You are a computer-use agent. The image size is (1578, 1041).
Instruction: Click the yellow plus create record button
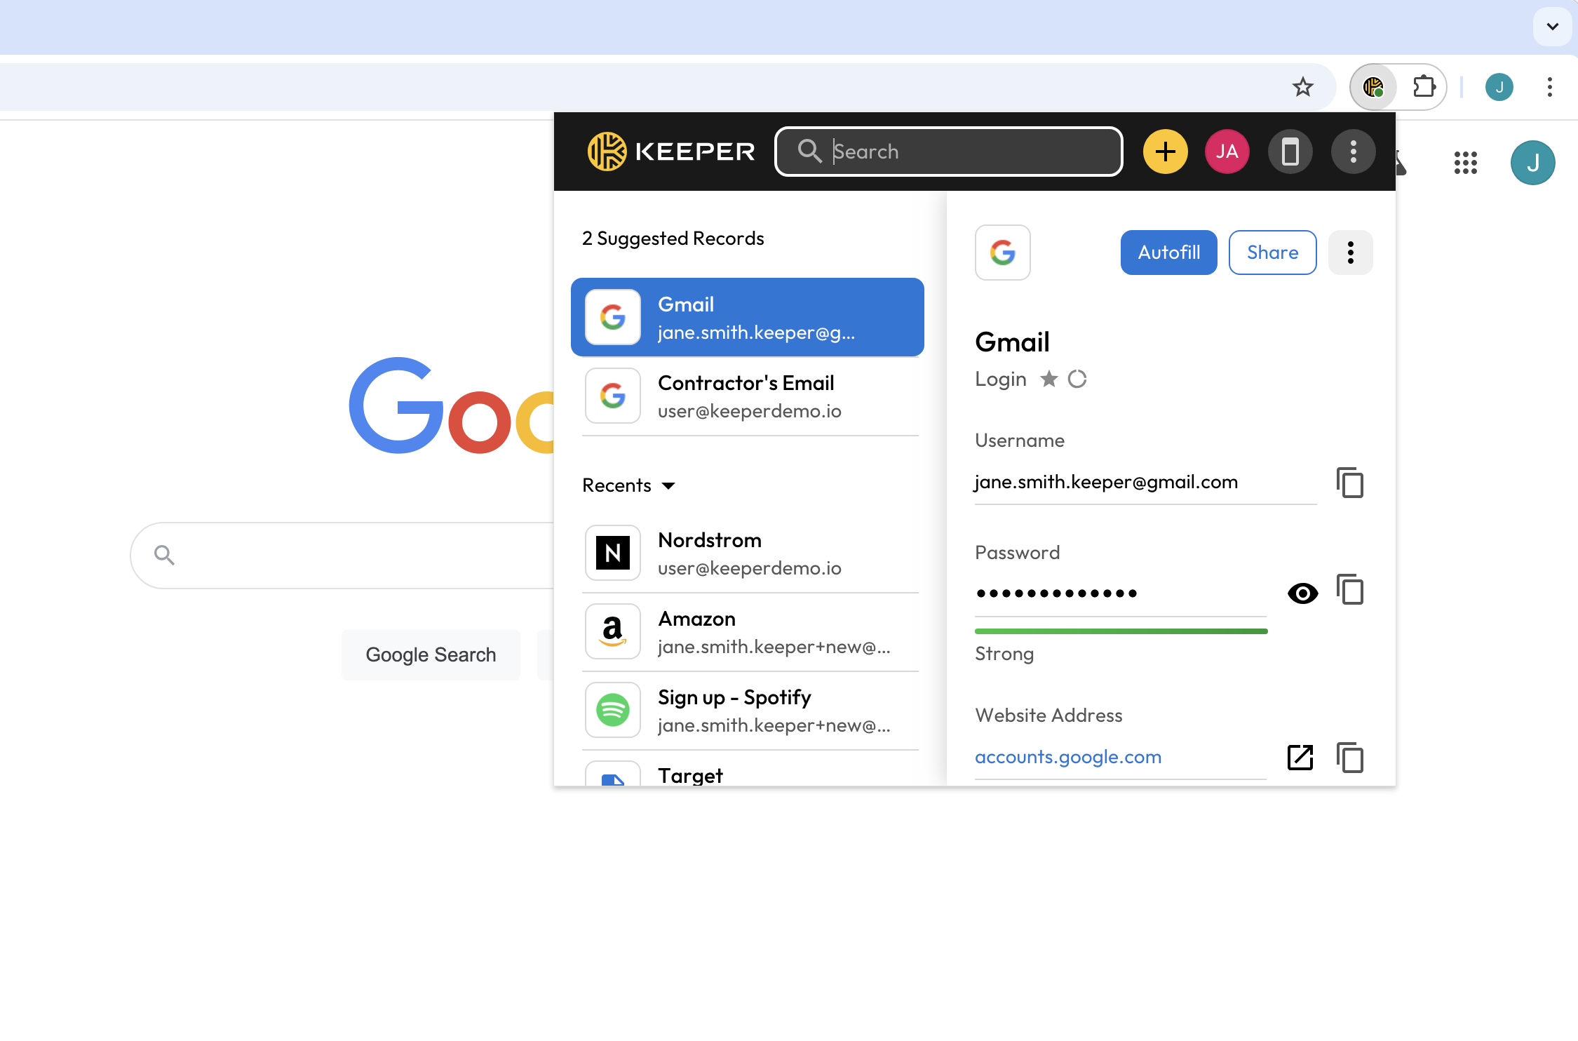pos(1165,152)
